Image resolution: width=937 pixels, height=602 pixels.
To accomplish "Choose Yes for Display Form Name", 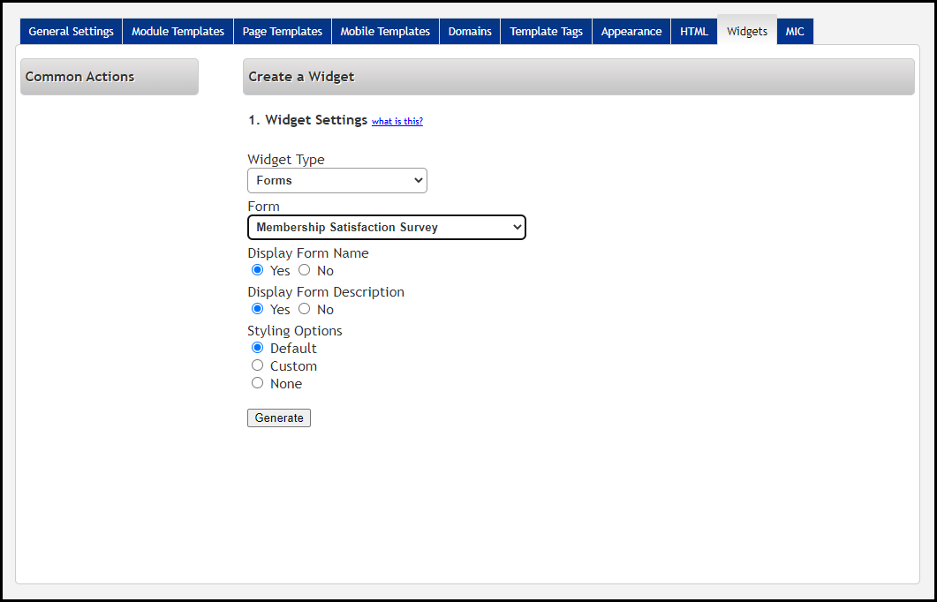I will [258, 270].
